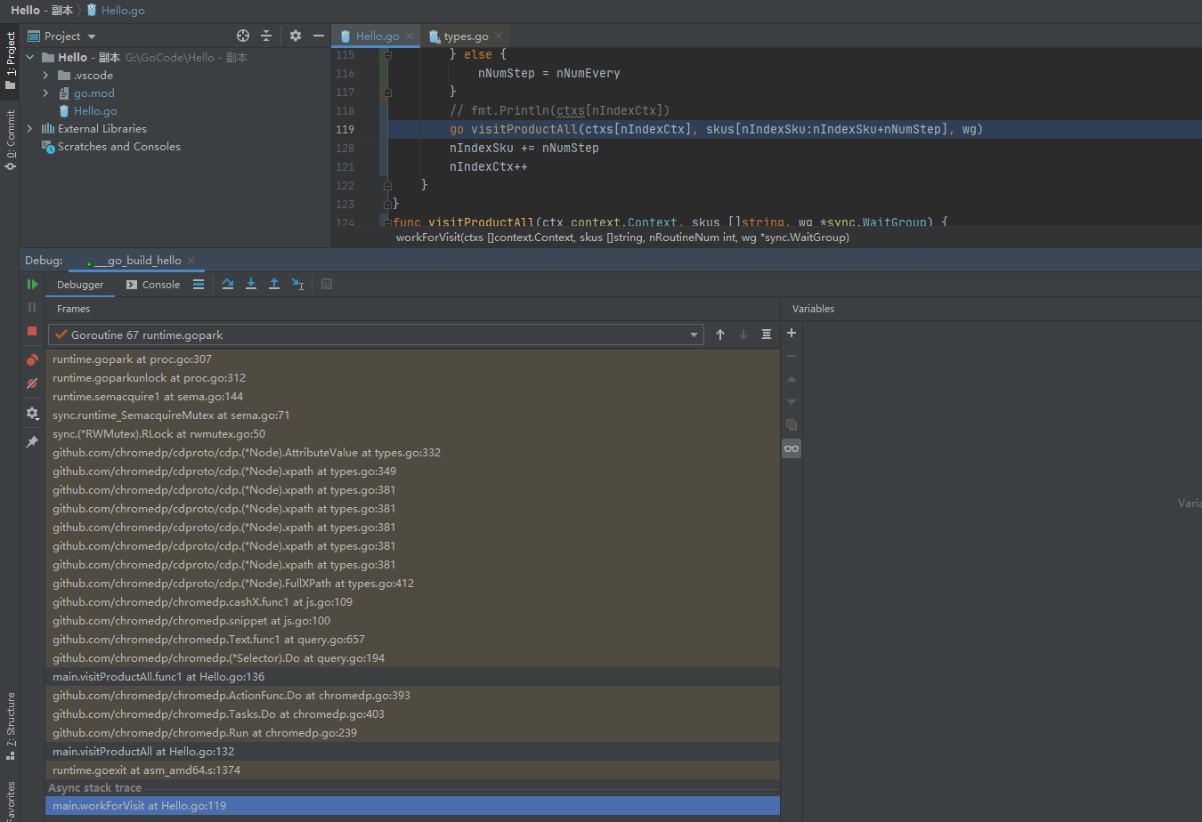Select frame main.workForVisit at Hello.go:119

click(x=412, y=806)
